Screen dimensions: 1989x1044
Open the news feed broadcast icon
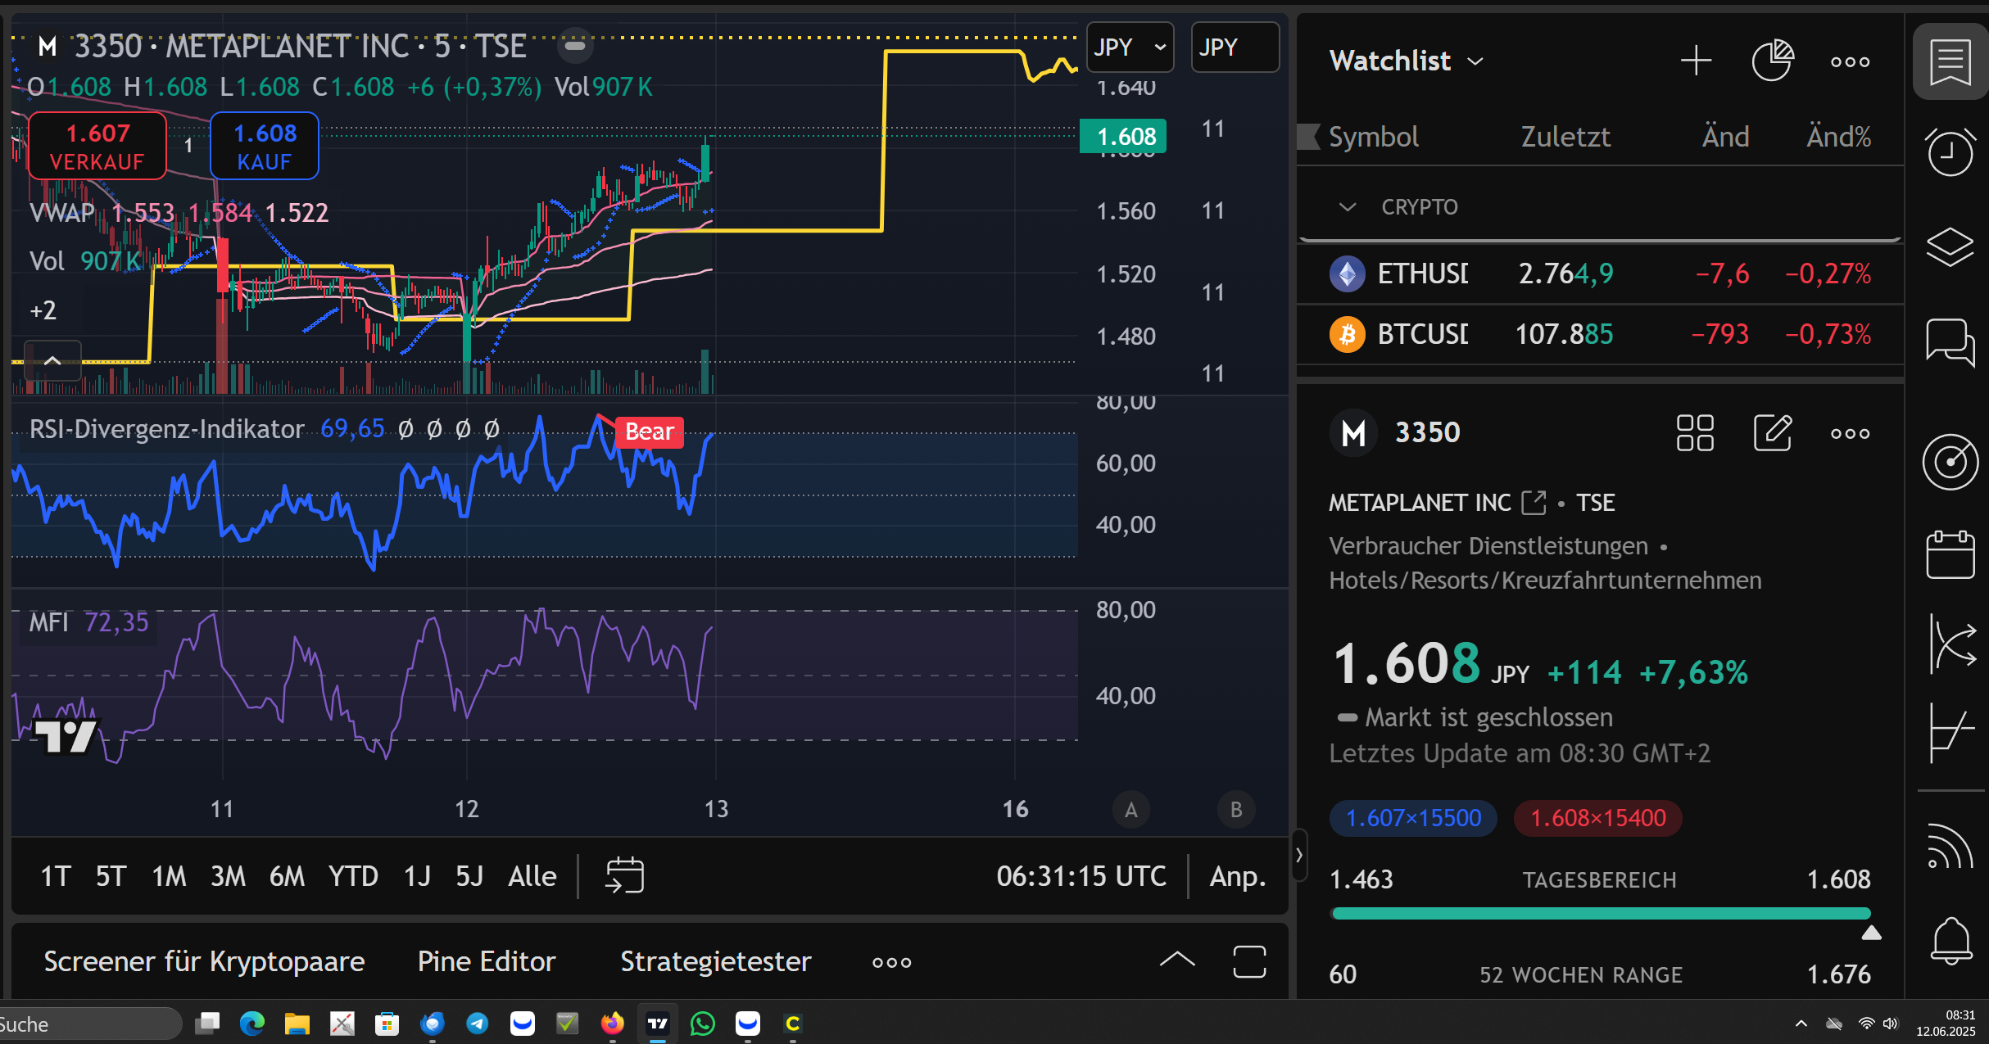1950,846
